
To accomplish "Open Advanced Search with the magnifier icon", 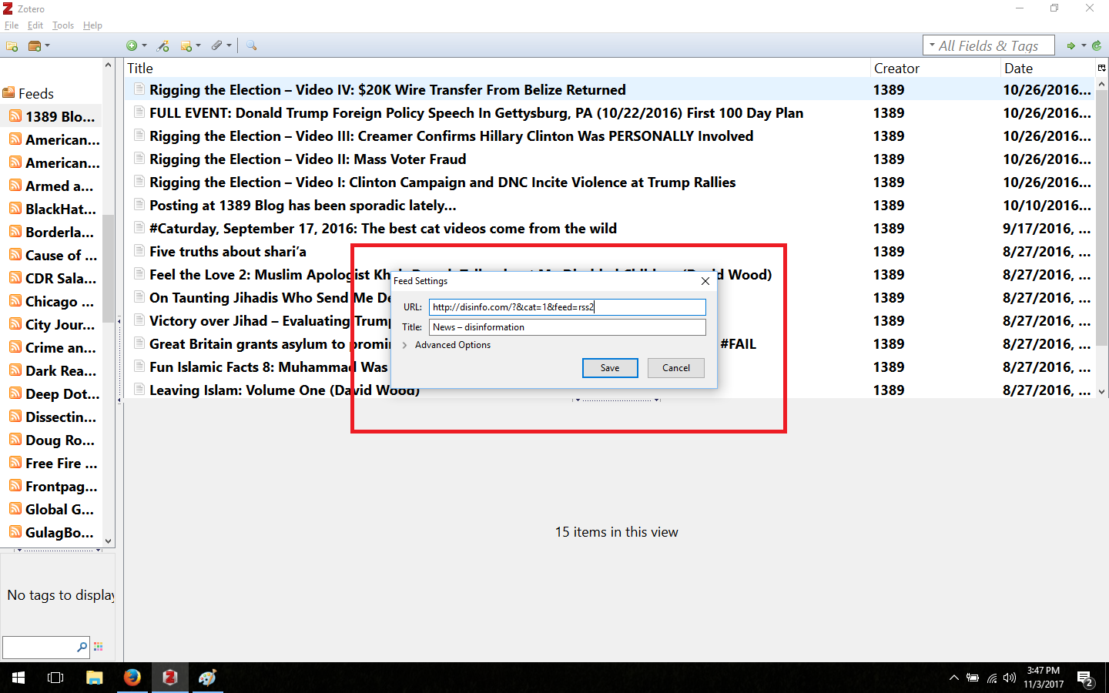I will tap(252, 46).
